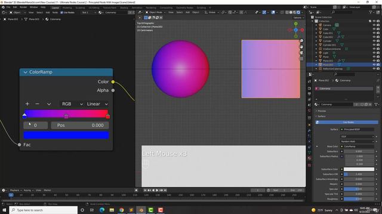Viewport: 382px width, 214px height.
Task: Select rendered viewport shading mode icon
Action: click(x=298, y=12)
